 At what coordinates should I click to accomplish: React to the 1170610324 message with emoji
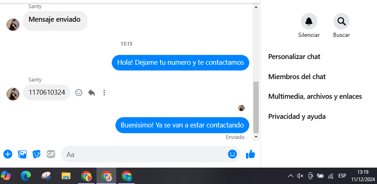79,92
